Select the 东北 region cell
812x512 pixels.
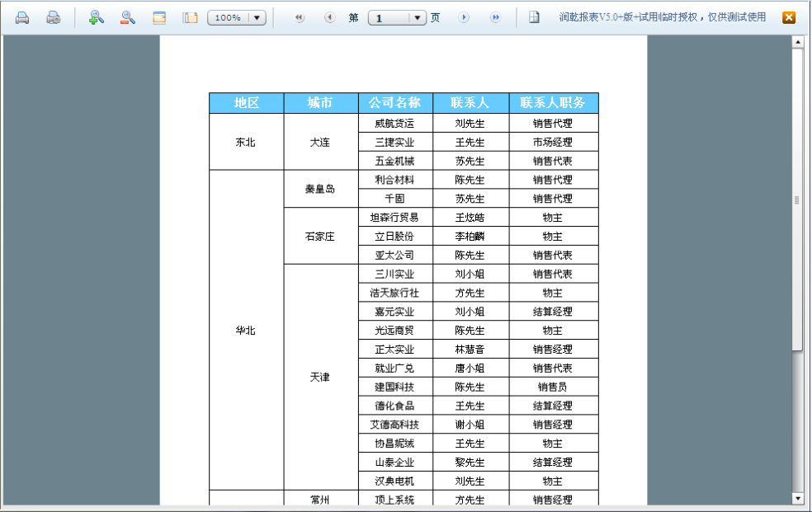click(247, 142)
